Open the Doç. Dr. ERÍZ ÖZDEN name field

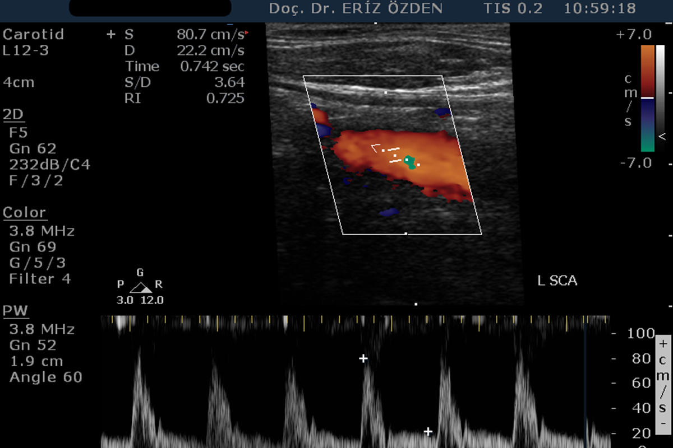tap(356, 8)
